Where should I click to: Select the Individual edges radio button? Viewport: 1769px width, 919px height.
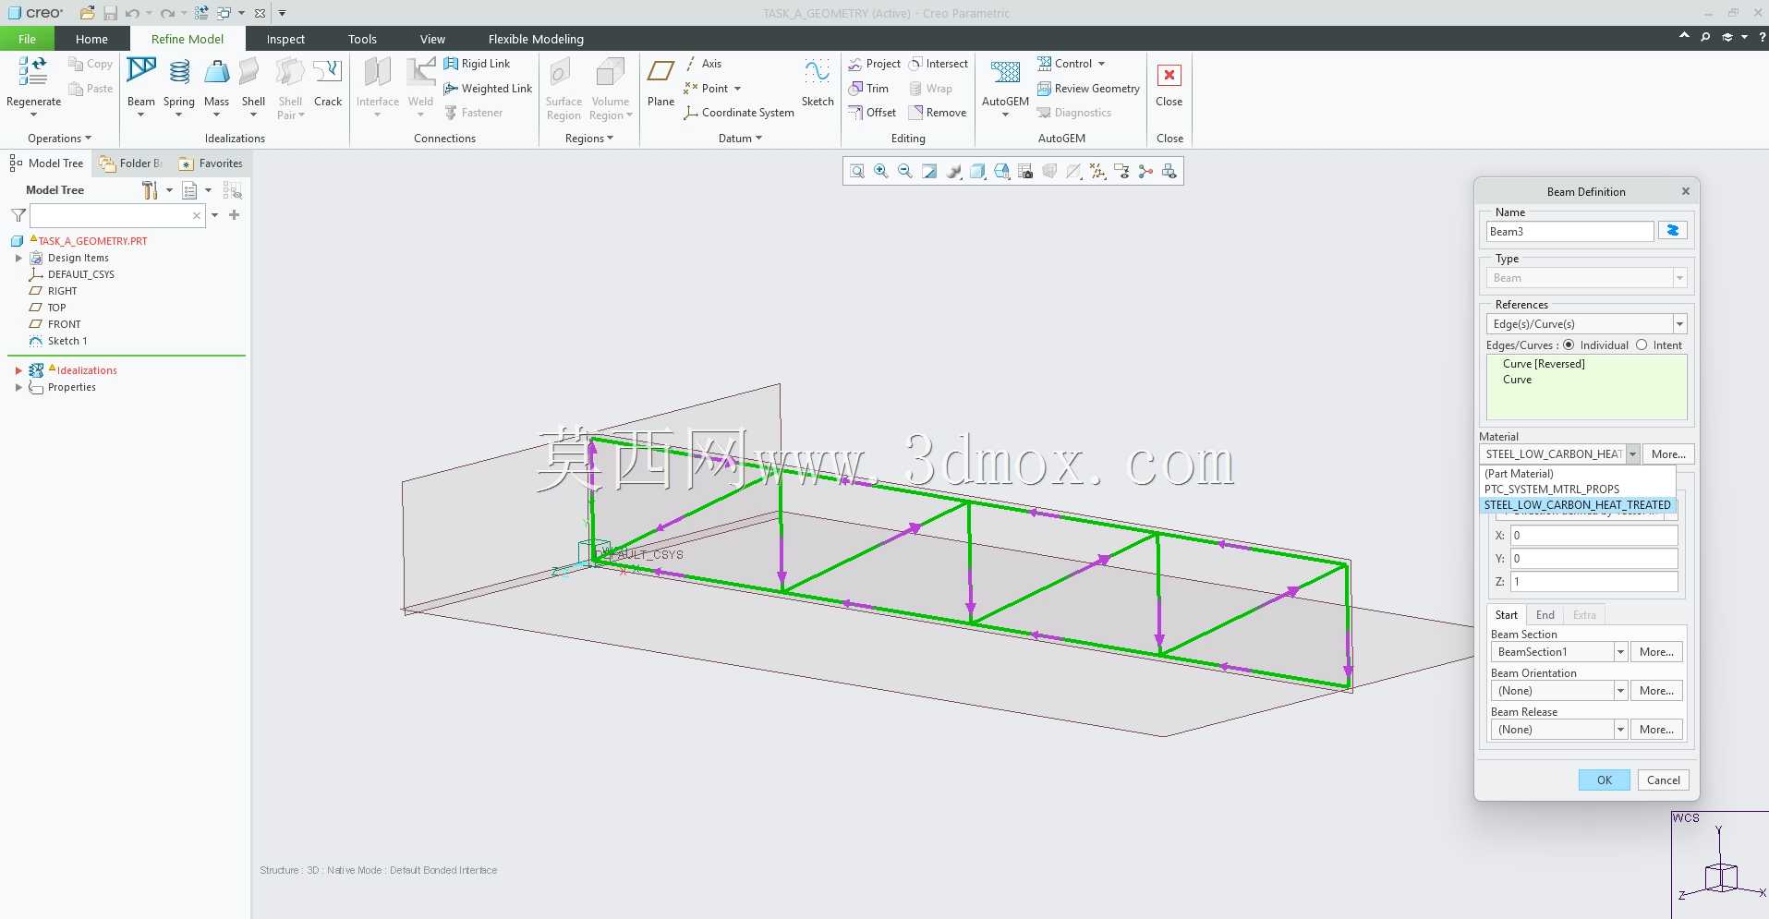tap(1569, 345)
